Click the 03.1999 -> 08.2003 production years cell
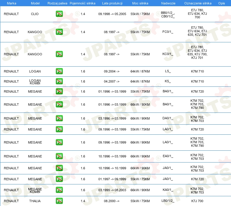231x206 pixels. 112,190
